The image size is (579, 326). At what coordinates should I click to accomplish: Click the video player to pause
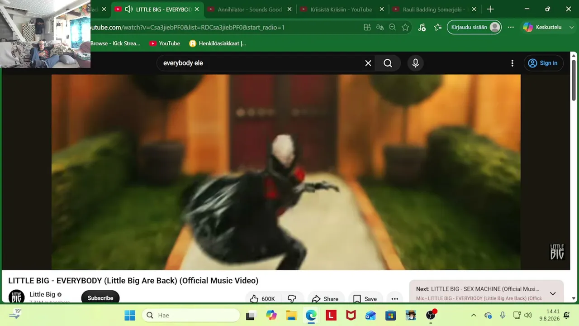(286, 172)
